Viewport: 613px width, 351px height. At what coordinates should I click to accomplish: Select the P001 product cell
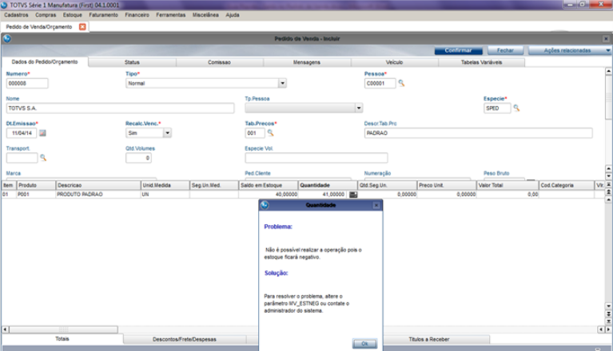[36, 194]
